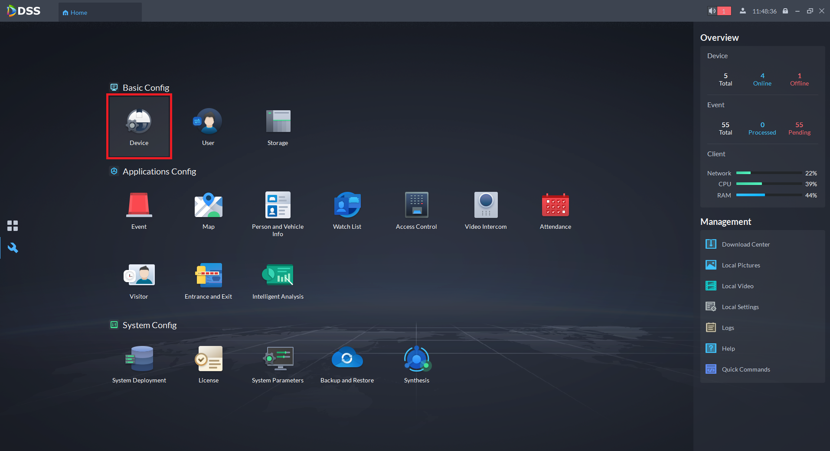
Task: Open the Storage configuration icon
Action: [x=278, y=126]
